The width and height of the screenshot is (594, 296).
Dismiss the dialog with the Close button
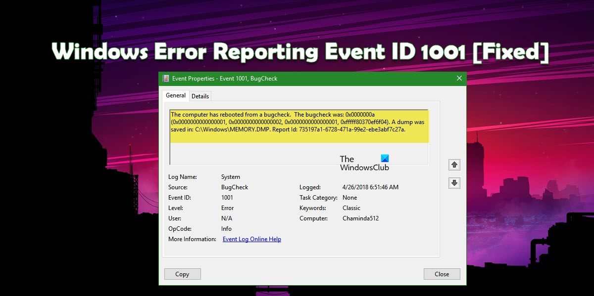(442, 274)
